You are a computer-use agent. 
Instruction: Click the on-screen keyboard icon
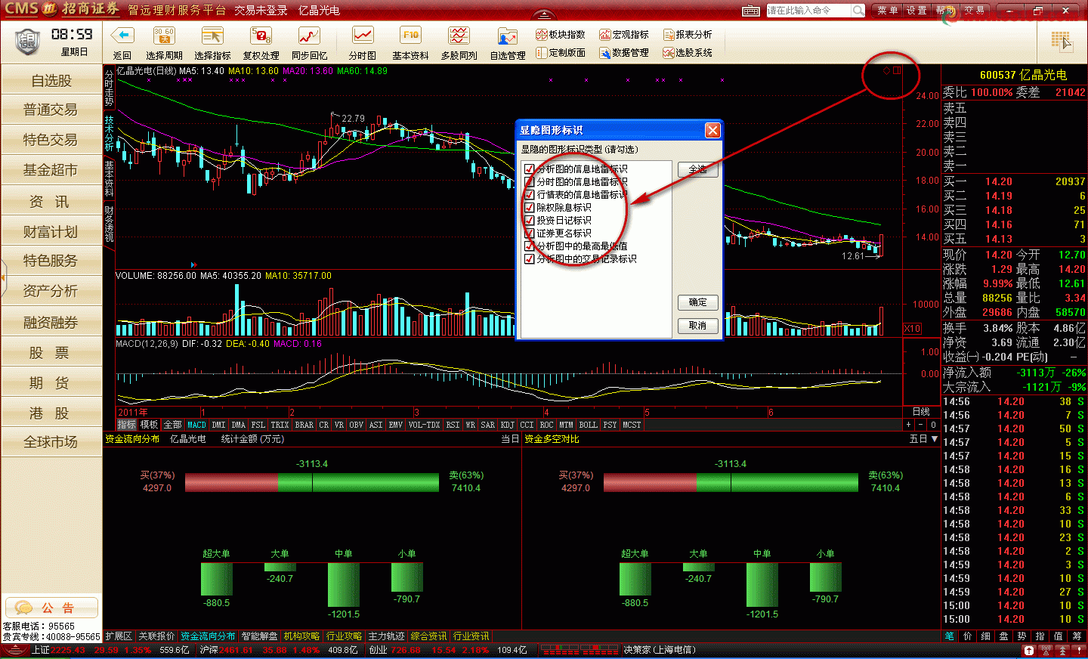point(751,11)
